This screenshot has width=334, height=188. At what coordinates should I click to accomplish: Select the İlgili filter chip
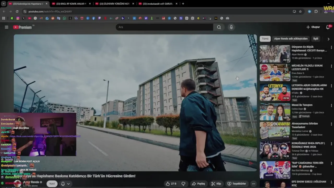[316, 39]
